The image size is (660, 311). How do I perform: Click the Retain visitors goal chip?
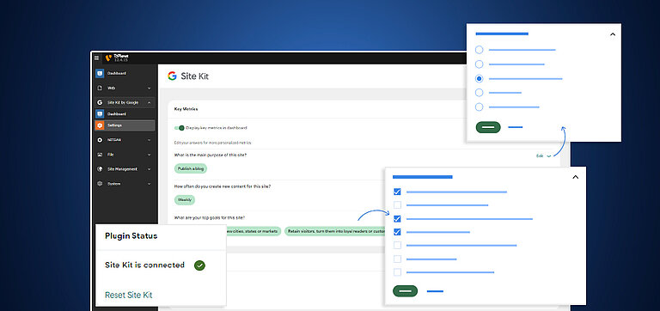pyautogui.click(x=335, y=231)
